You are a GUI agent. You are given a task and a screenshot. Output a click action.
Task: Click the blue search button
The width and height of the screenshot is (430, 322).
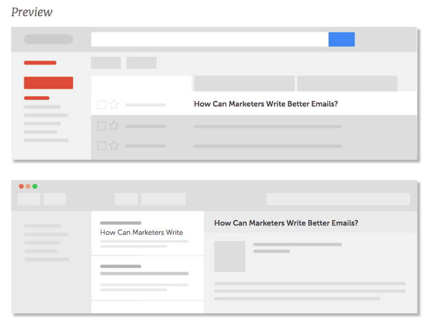pos(341,39)
